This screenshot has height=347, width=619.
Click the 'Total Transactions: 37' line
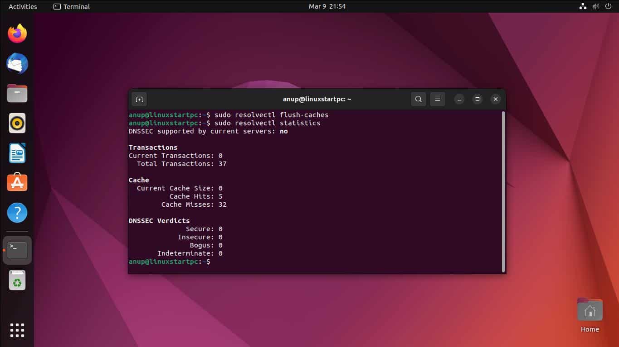click(x=181, y=164)
